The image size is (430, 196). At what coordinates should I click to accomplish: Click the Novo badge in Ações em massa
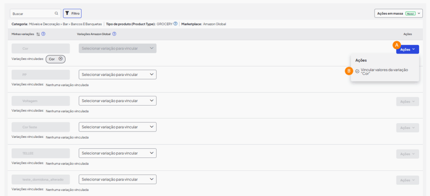click(x=410, y=13)
